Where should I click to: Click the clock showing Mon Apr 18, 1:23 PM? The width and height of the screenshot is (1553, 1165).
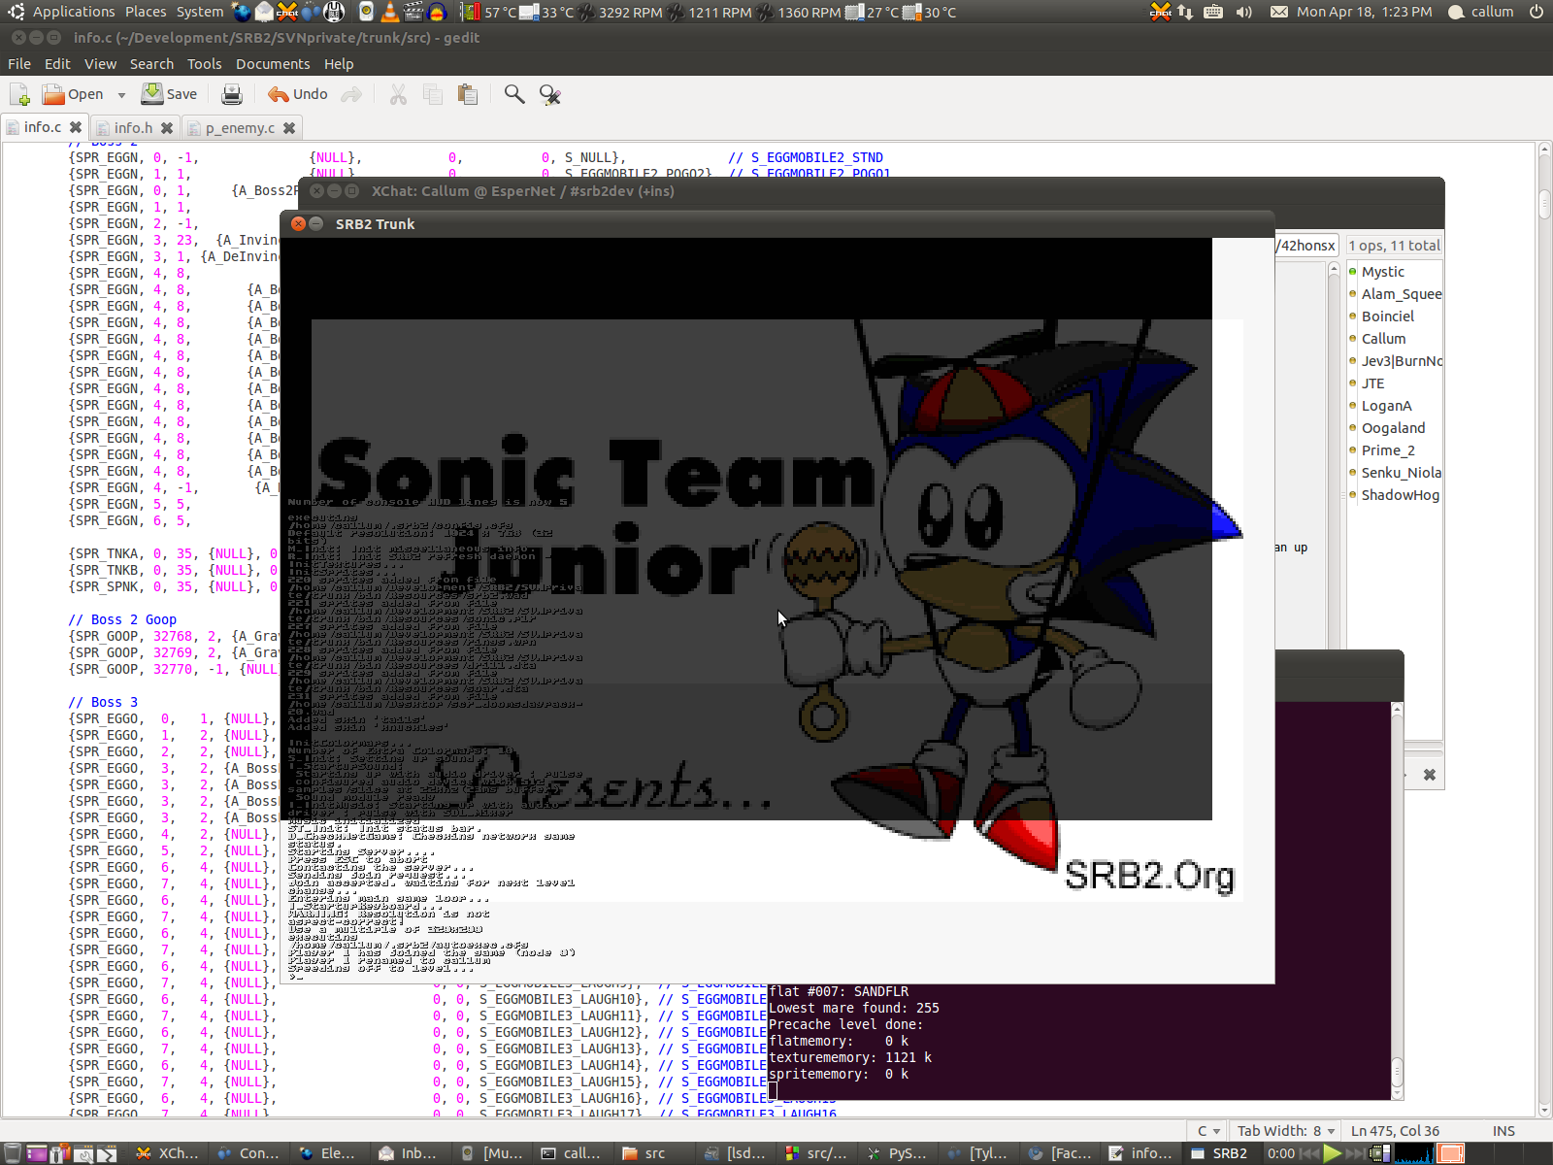(x=1364, y=12)
